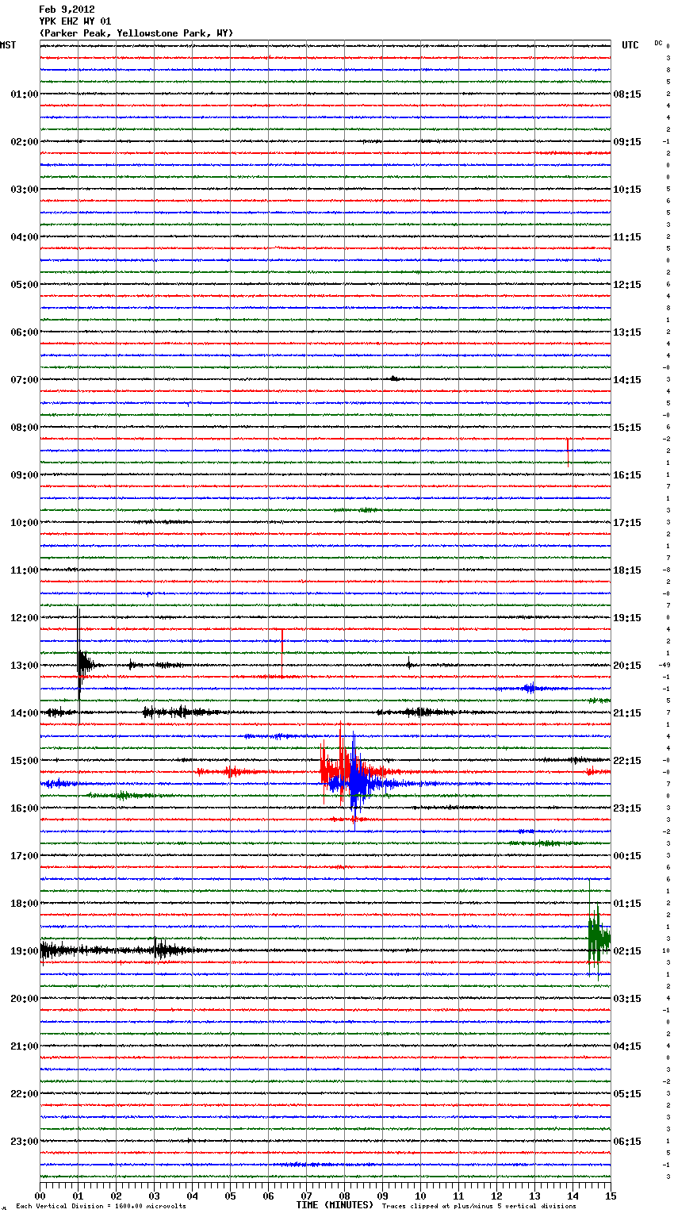
Task: Click the bottom axis minute label 10
Action: coord(420,1196)
